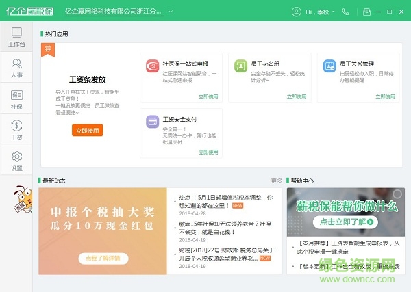This screenshot has width=411, height=292.
Task: Click the phone support icon in header
Action: (345, 12)
